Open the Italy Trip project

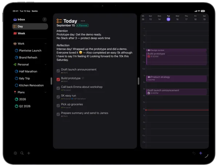click(24, 78)
